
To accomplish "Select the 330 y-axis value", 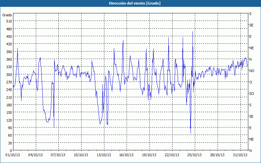I will [9, 67].
